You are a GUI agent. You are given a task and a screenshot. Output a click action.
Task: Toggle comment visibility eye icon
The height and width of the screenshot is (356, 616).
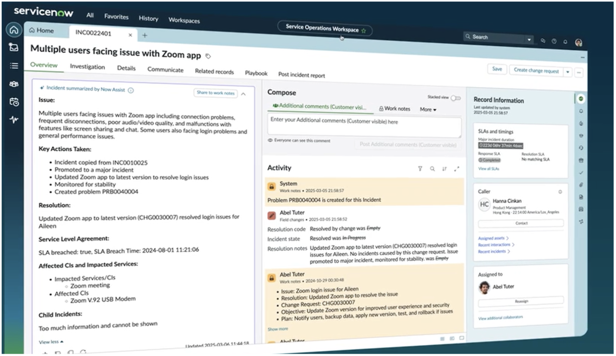coord(270,140)
